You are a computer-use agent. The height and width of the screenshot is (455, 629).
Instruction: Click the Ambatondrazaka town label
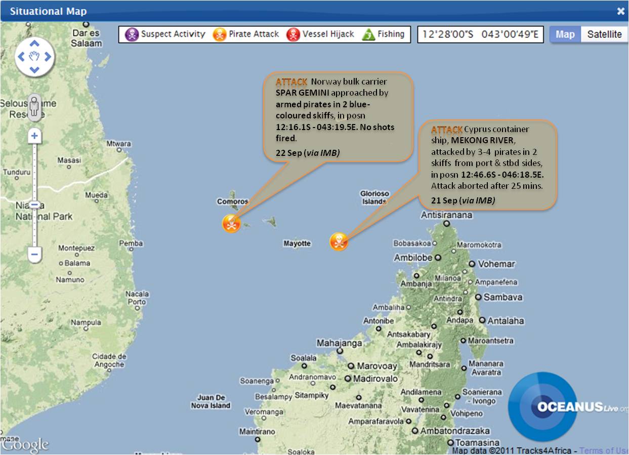tap(455, 431)
